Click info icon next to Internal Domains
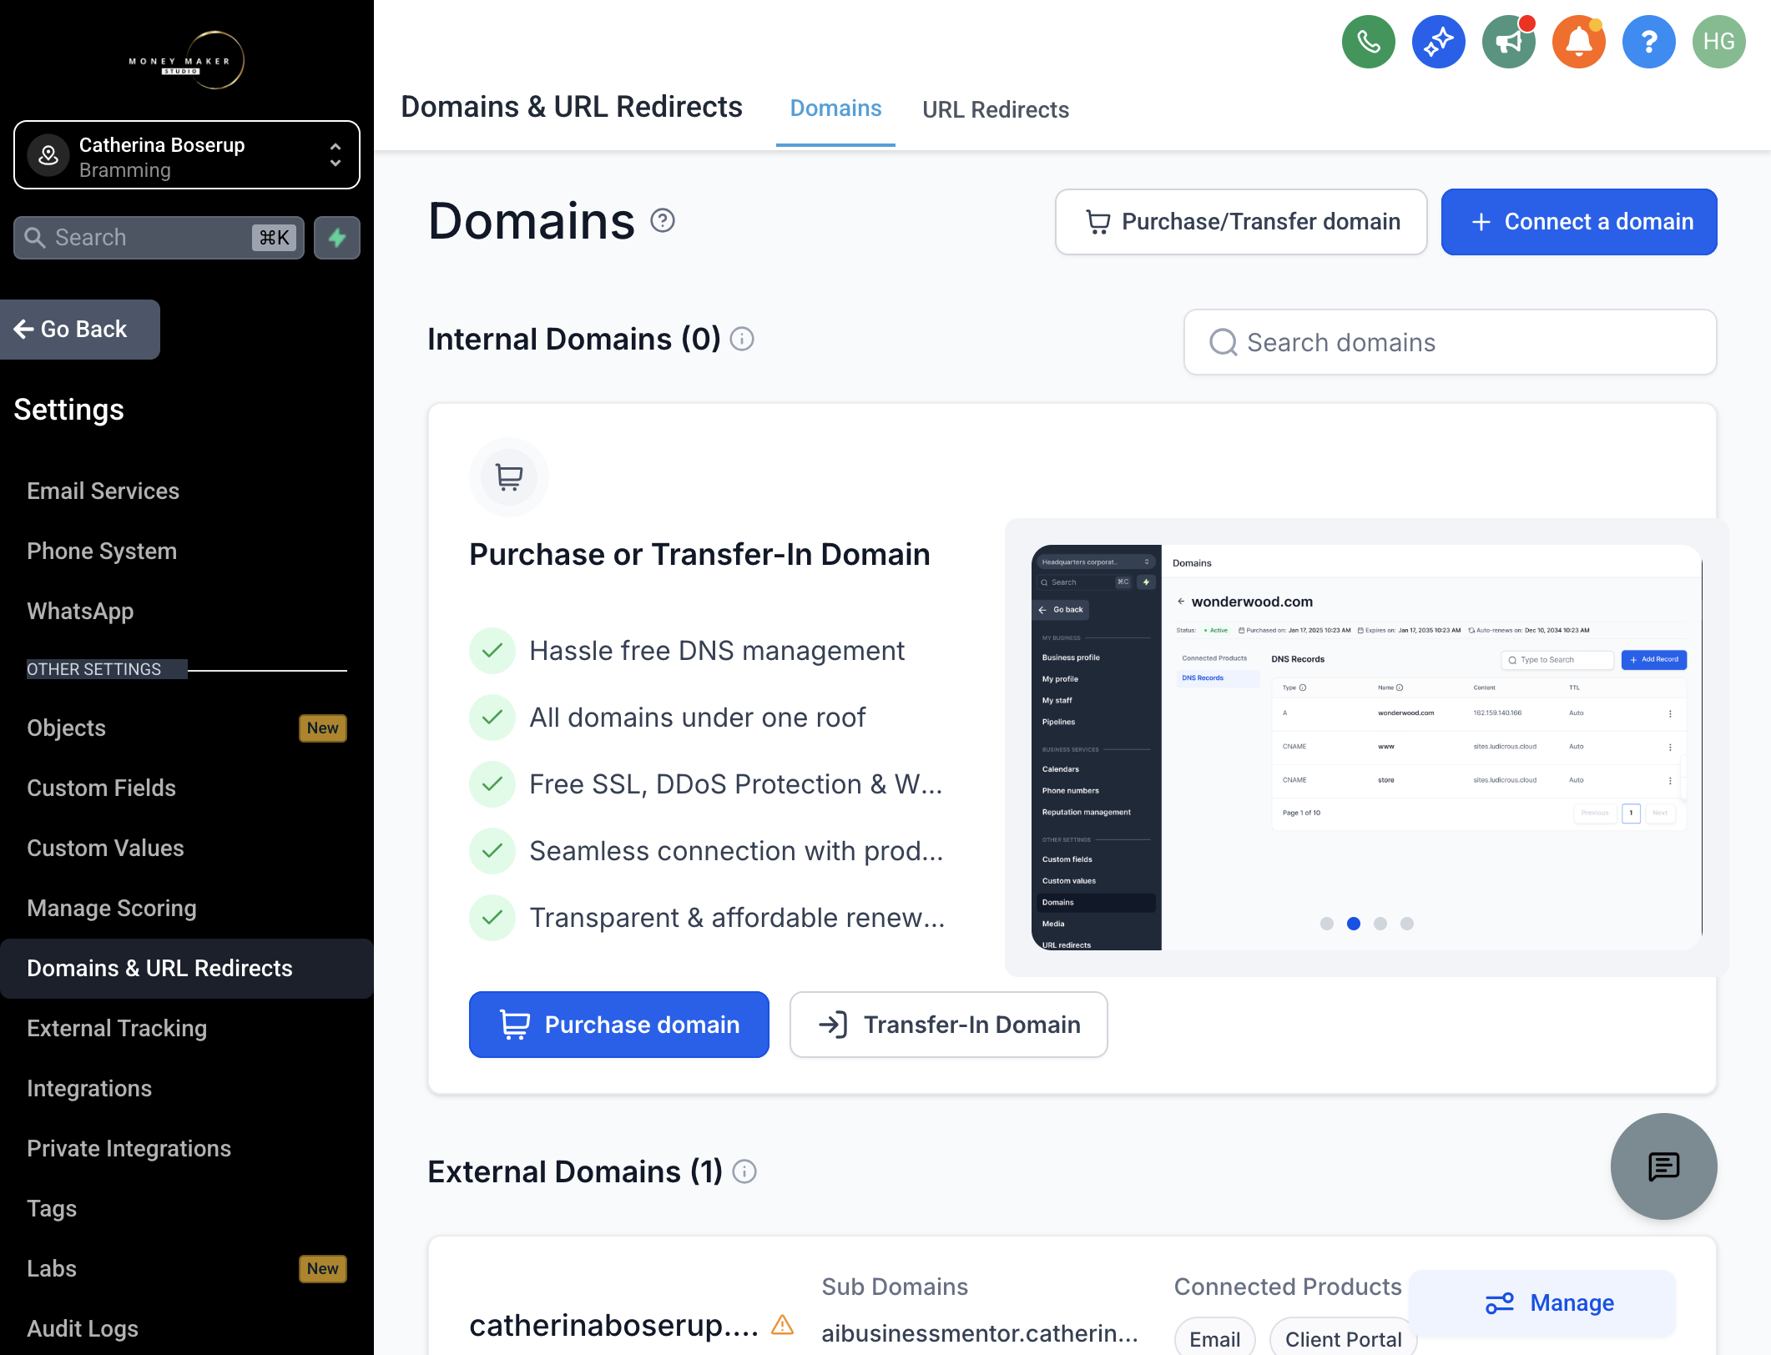 coord(742,339)
